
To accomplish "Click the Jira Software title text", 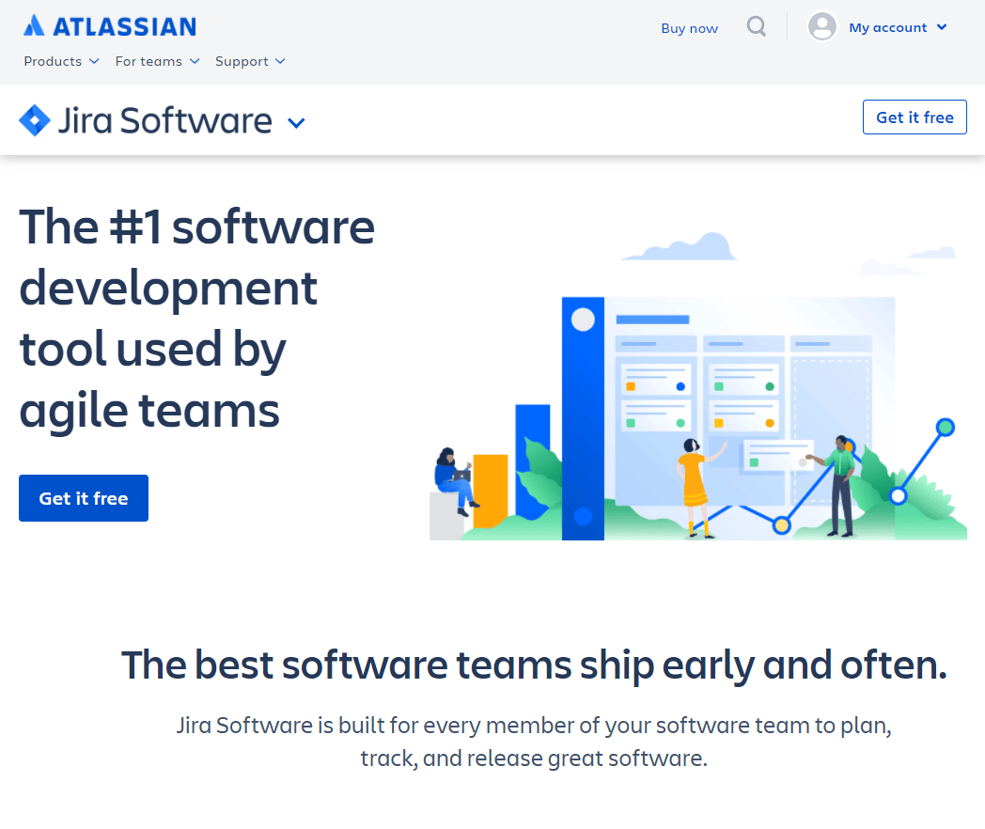I will 164,120.
